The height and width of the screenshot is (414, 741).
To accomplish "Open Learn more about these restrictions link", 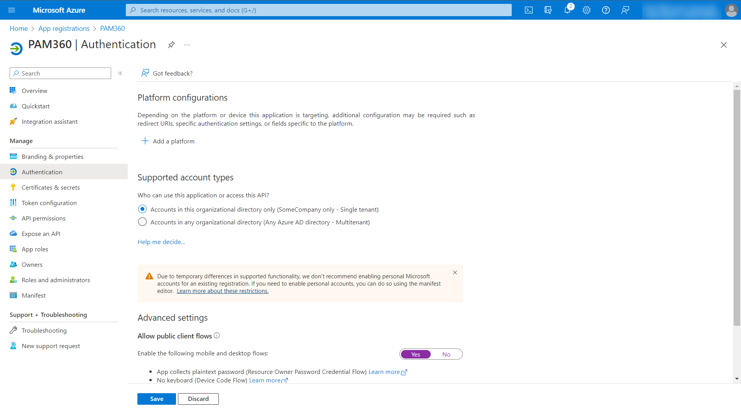I will point(223,291).
